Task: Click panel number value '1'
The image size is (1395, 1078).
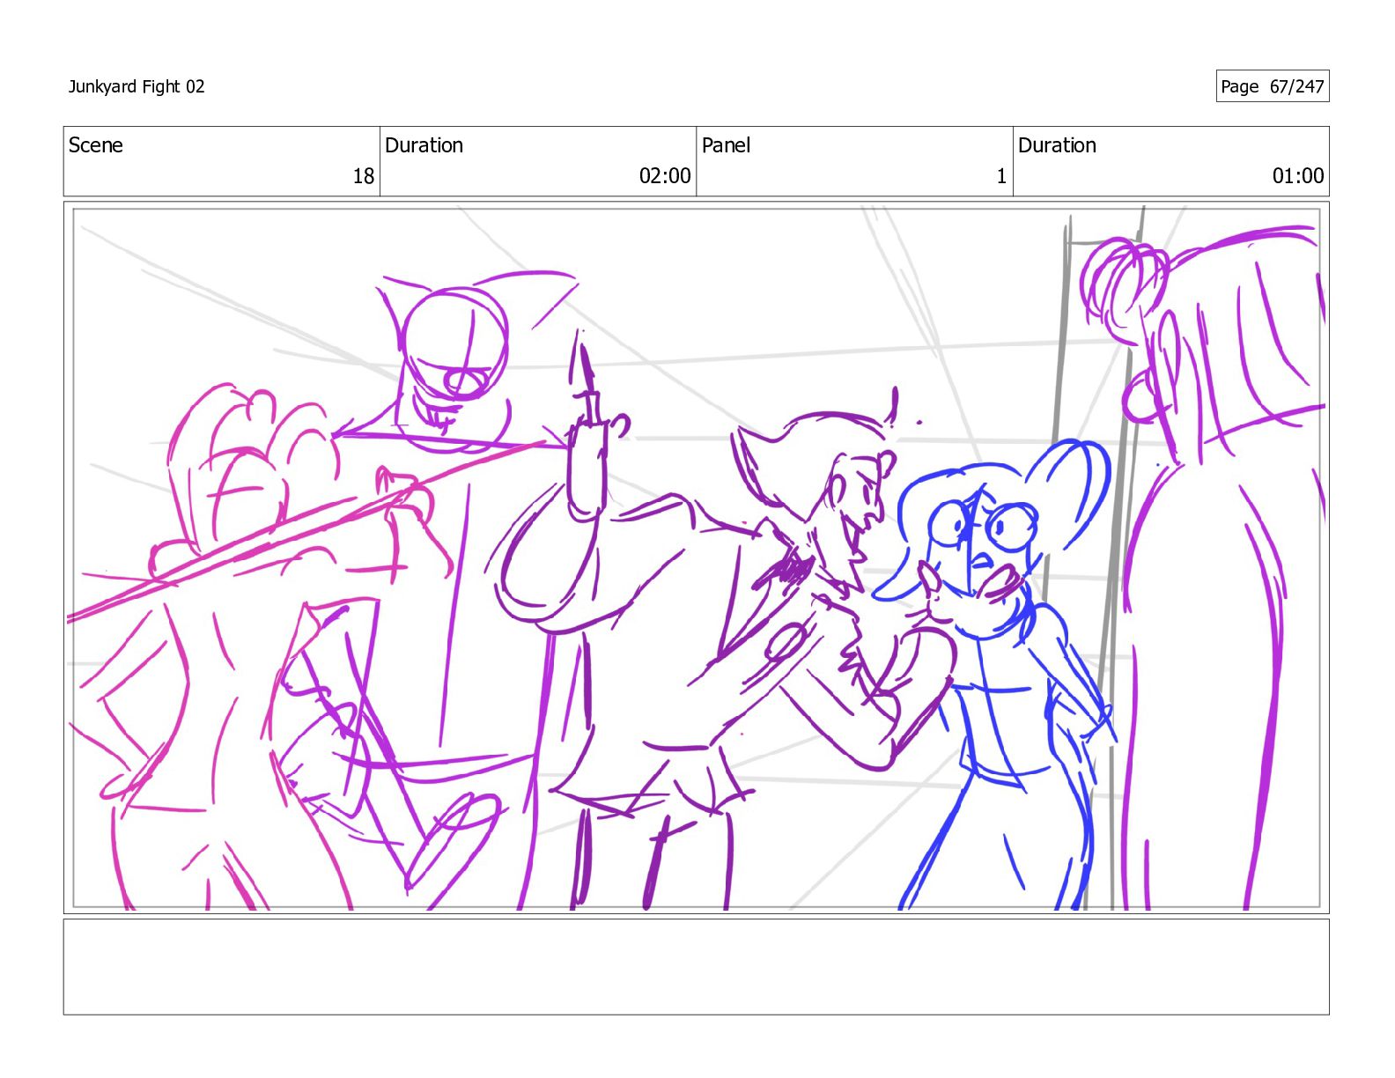Action: coord(1000,176)
